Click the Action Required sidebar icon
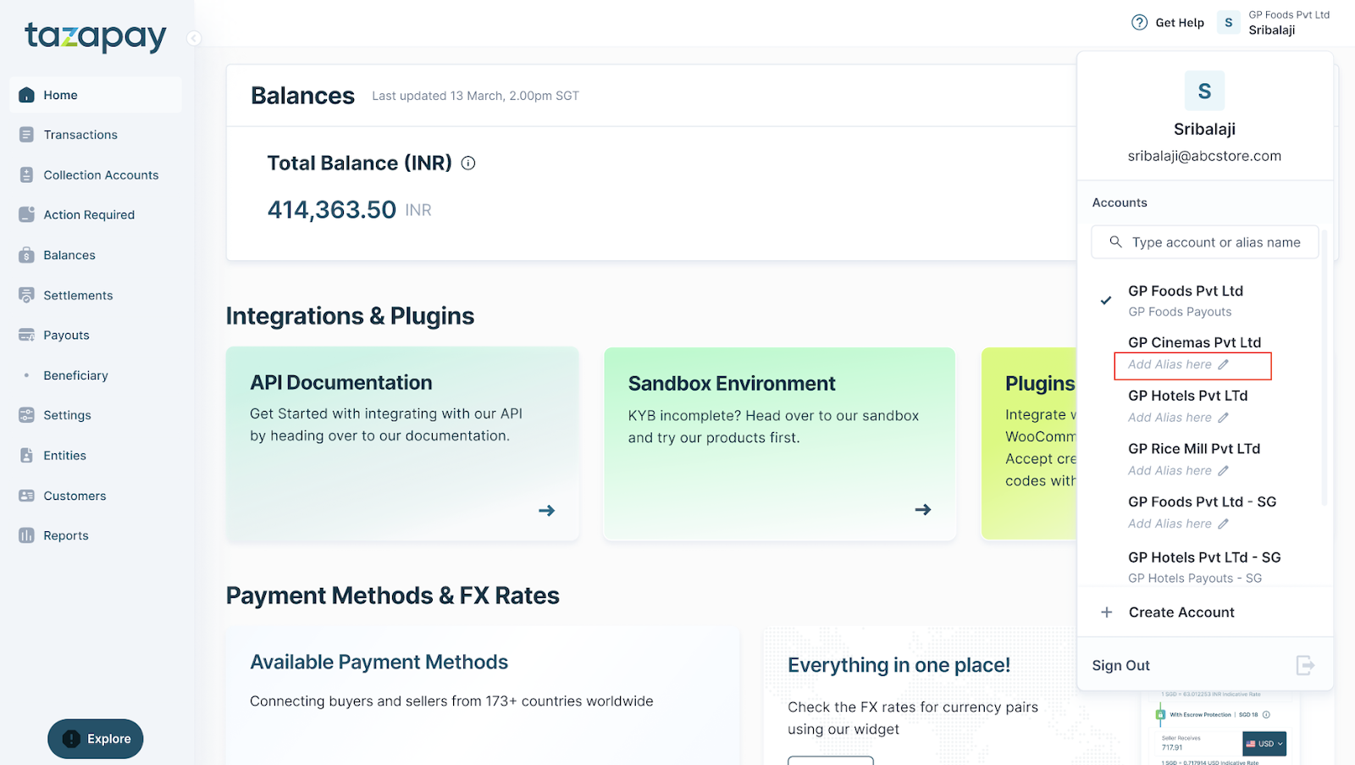 26,214
